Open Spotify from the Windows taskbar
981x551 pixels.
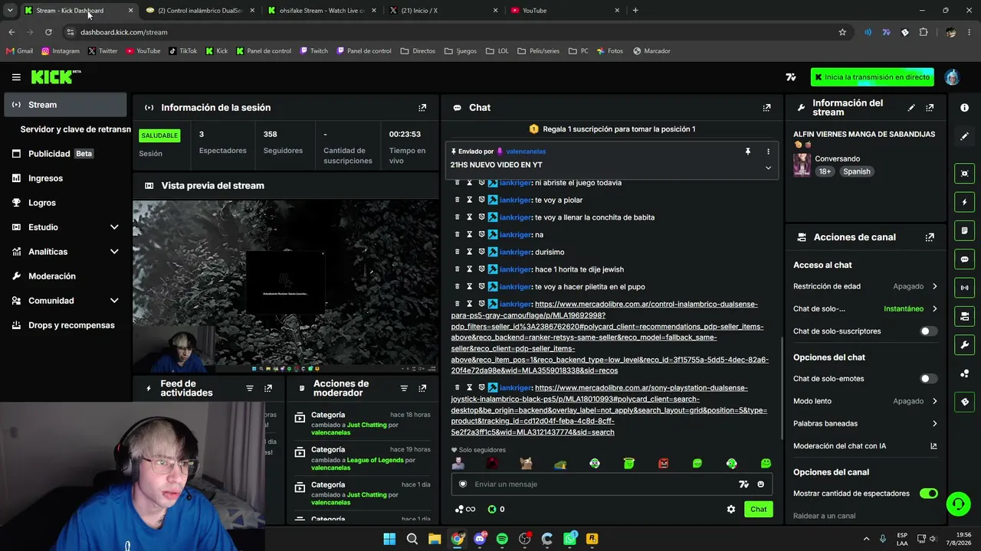(x=502, y=539)
